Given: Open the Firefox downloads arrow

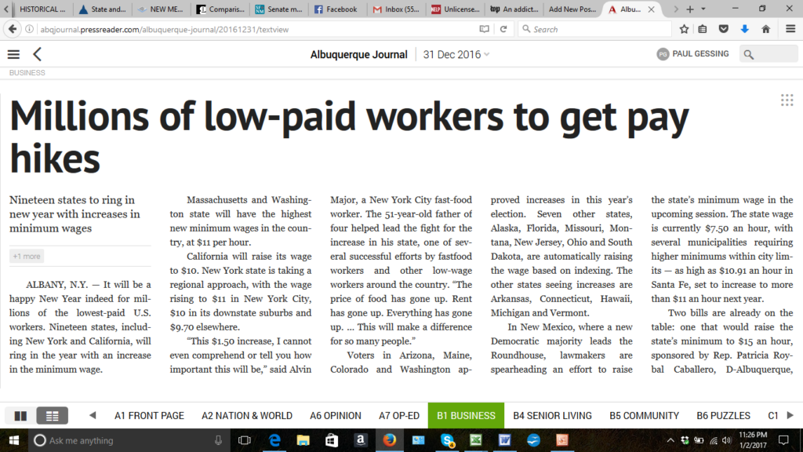Looking at the screenshot, I should coord(744,29).
